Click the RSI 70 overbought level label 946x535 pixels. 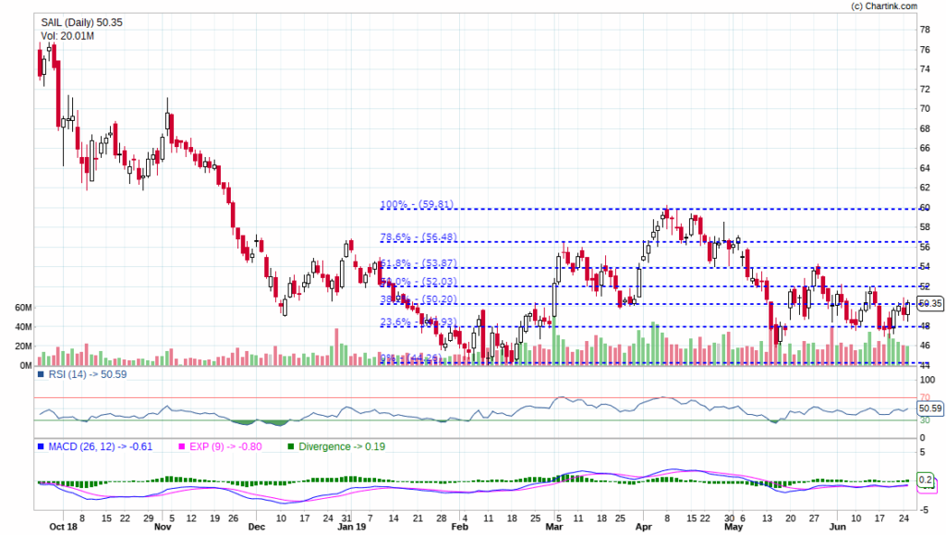(x=925, y=397)
